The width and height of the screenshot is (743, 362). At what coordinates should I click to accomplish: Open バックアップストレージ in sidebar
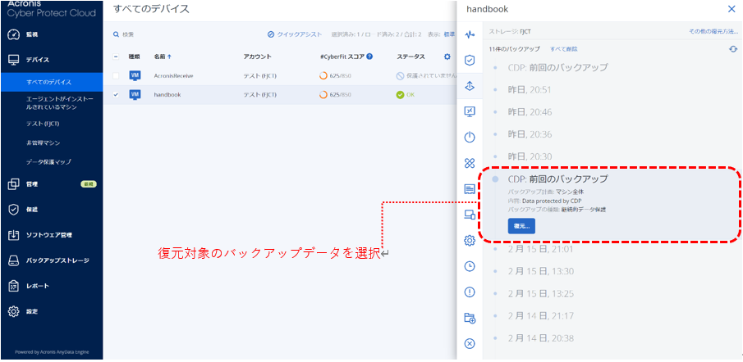click(x=57, y=260)
